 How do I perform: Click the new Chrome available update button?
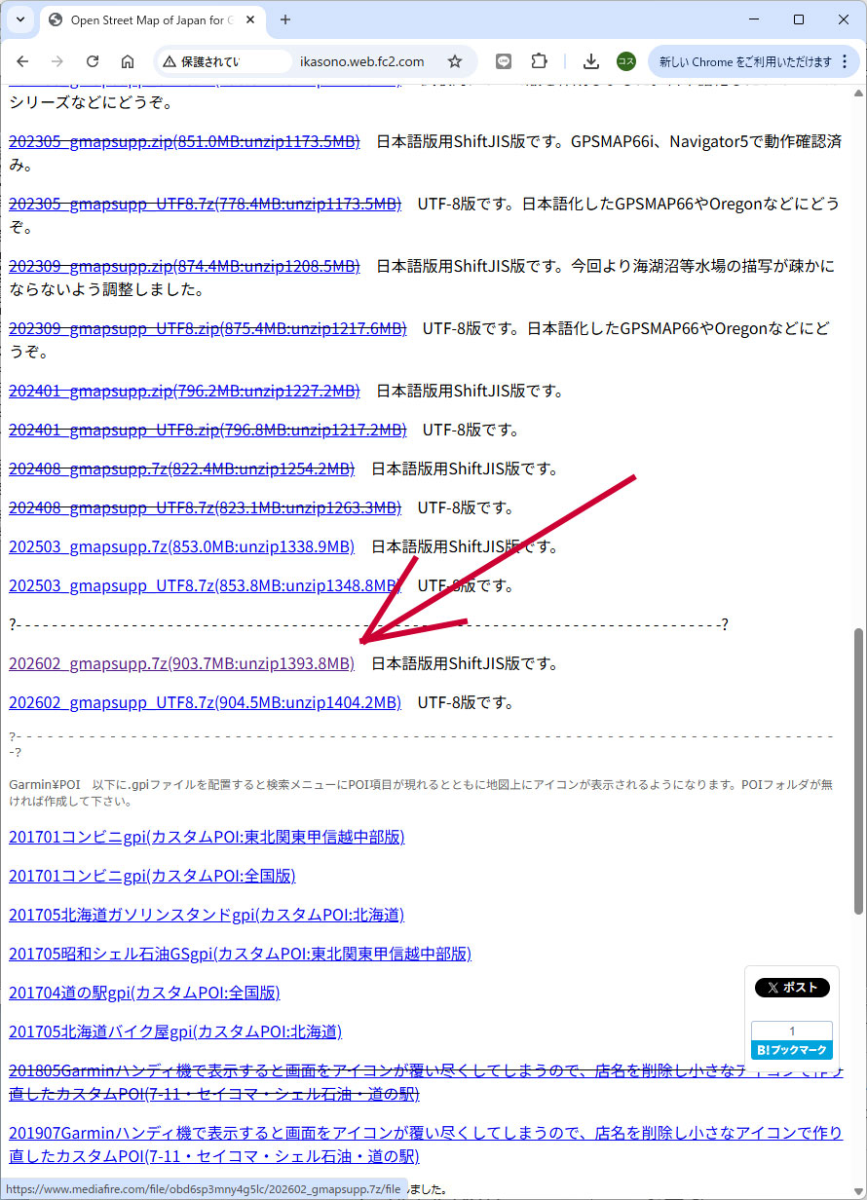745,61
